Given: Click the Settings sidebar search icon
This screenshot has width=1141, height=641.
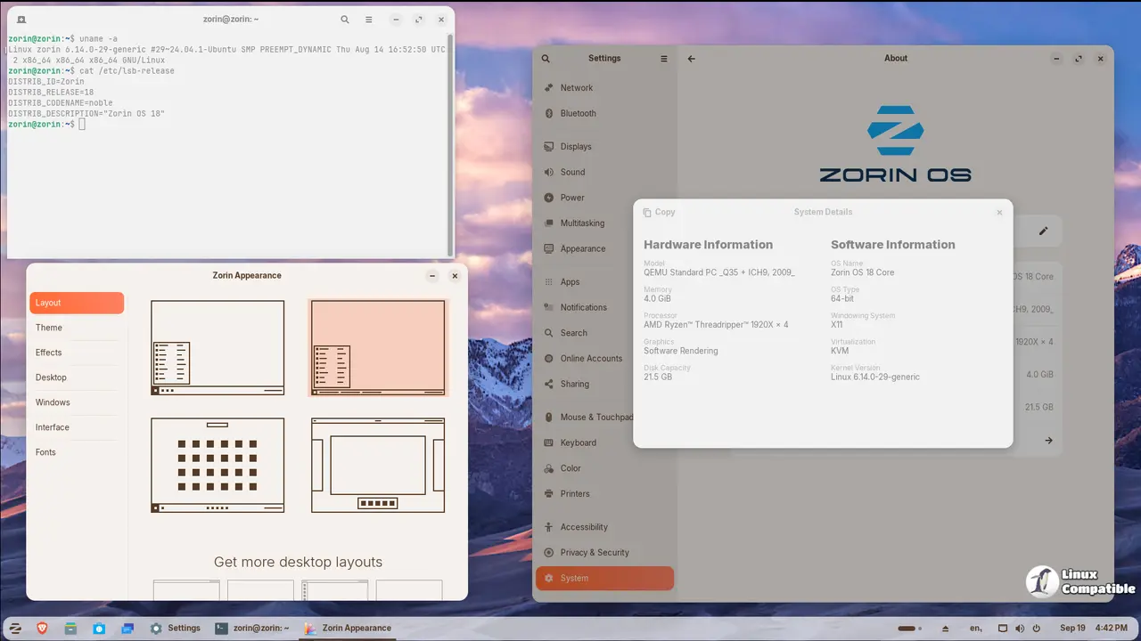Looking at the screenshot, I should [x=546, y=59].
